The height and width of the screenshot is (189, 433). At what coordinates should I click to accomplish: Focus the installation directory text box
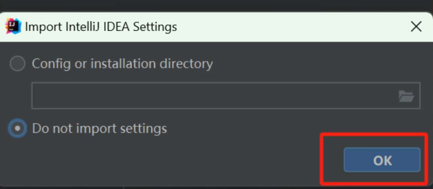pos(212,96)
